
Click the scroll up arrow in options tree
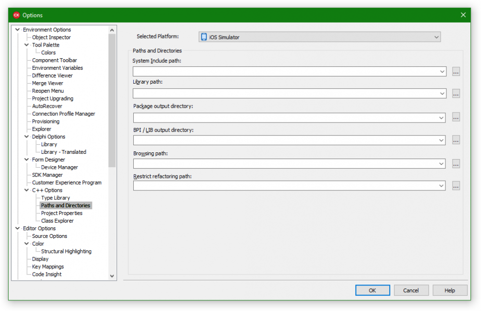point(112,30)
